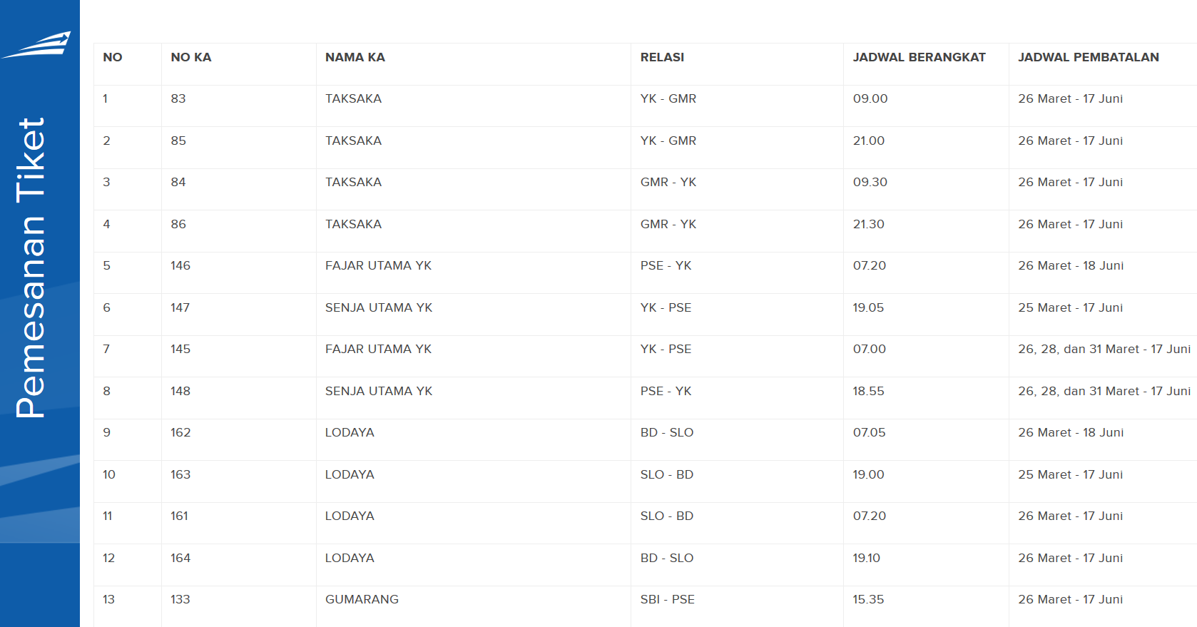Image resolution: width=1197 pixels, height=627 pixels.
Task: Click the RELASI column header
Action: tap(662, 57)
